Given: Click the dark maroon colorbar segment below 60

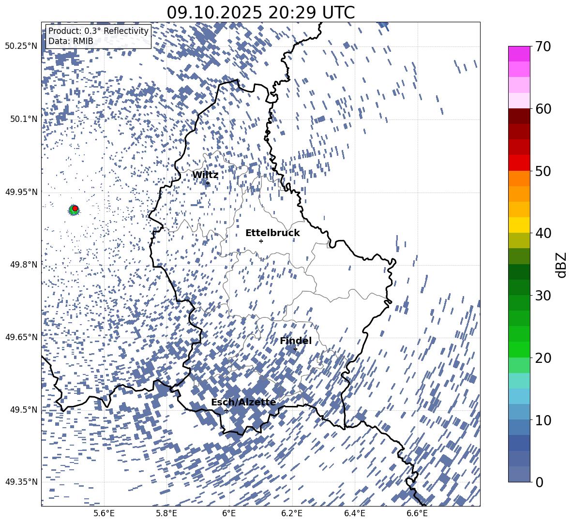Looking at the screenshot, I should pos(519,116).
